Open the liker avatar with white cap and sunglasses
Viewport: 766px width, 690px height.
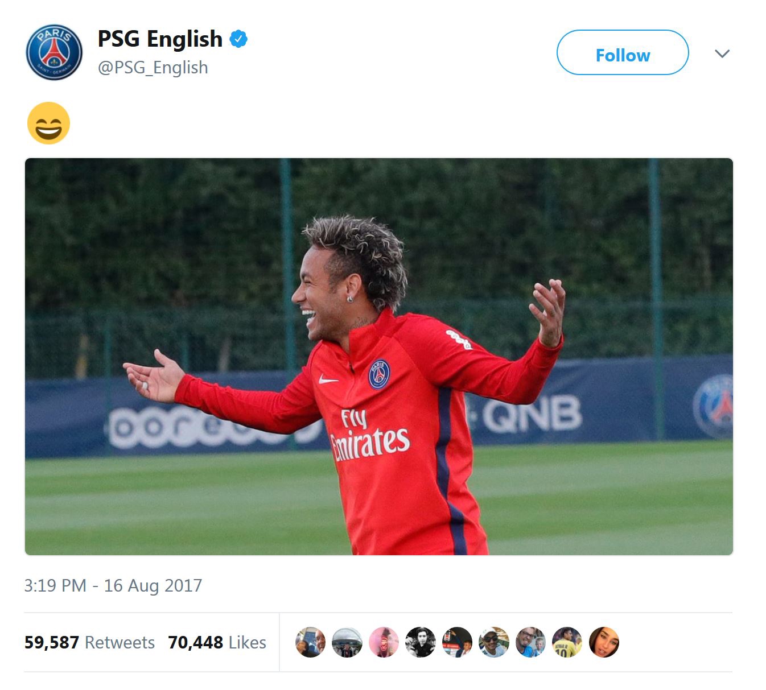[x=494, y=642]
